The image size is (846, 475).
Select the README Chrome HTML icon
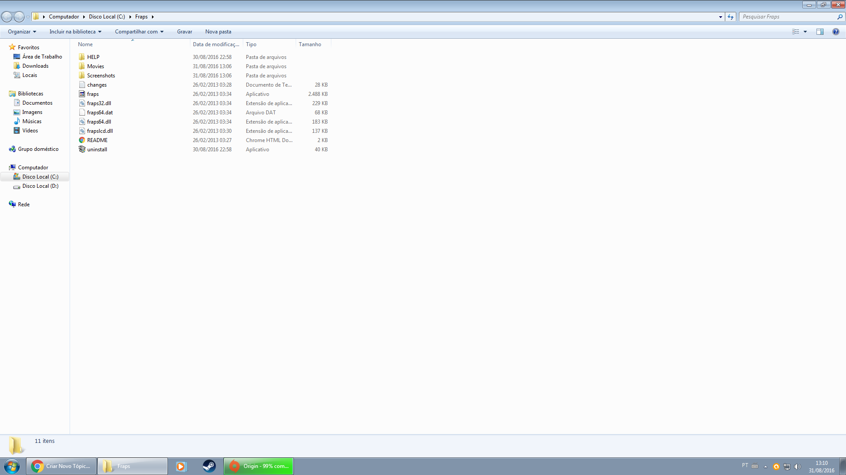pos(82,140)
